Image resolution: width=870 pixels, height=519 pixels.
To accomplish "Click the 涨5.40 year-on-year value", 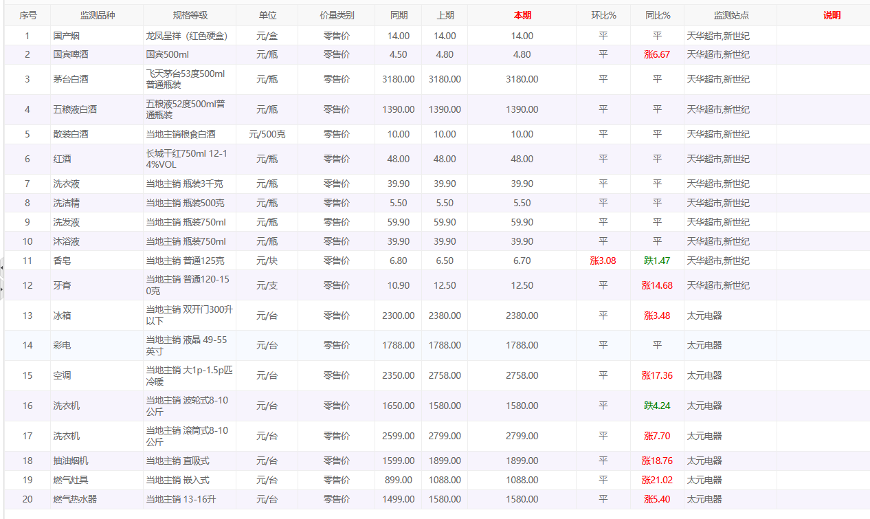I will 657,499.
